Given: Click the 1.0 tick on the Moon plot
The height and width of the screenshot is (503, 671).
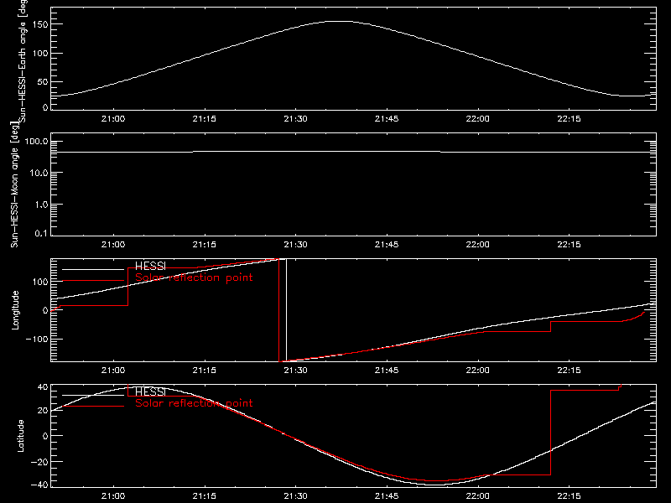Looking at the screenshot, I should 42,205.
